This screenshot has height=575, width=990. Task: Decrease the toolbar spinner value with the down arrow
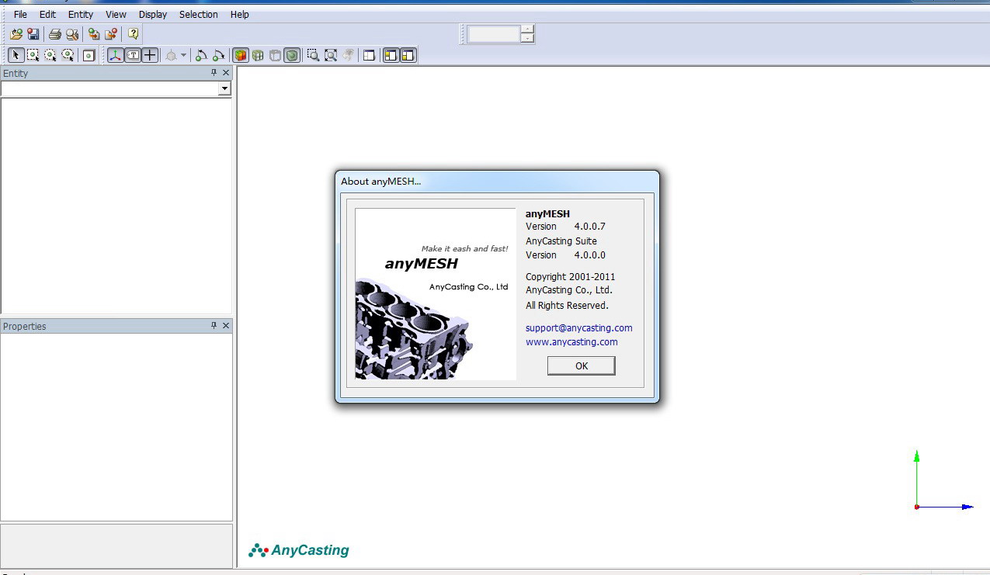(x=528, y=38)
